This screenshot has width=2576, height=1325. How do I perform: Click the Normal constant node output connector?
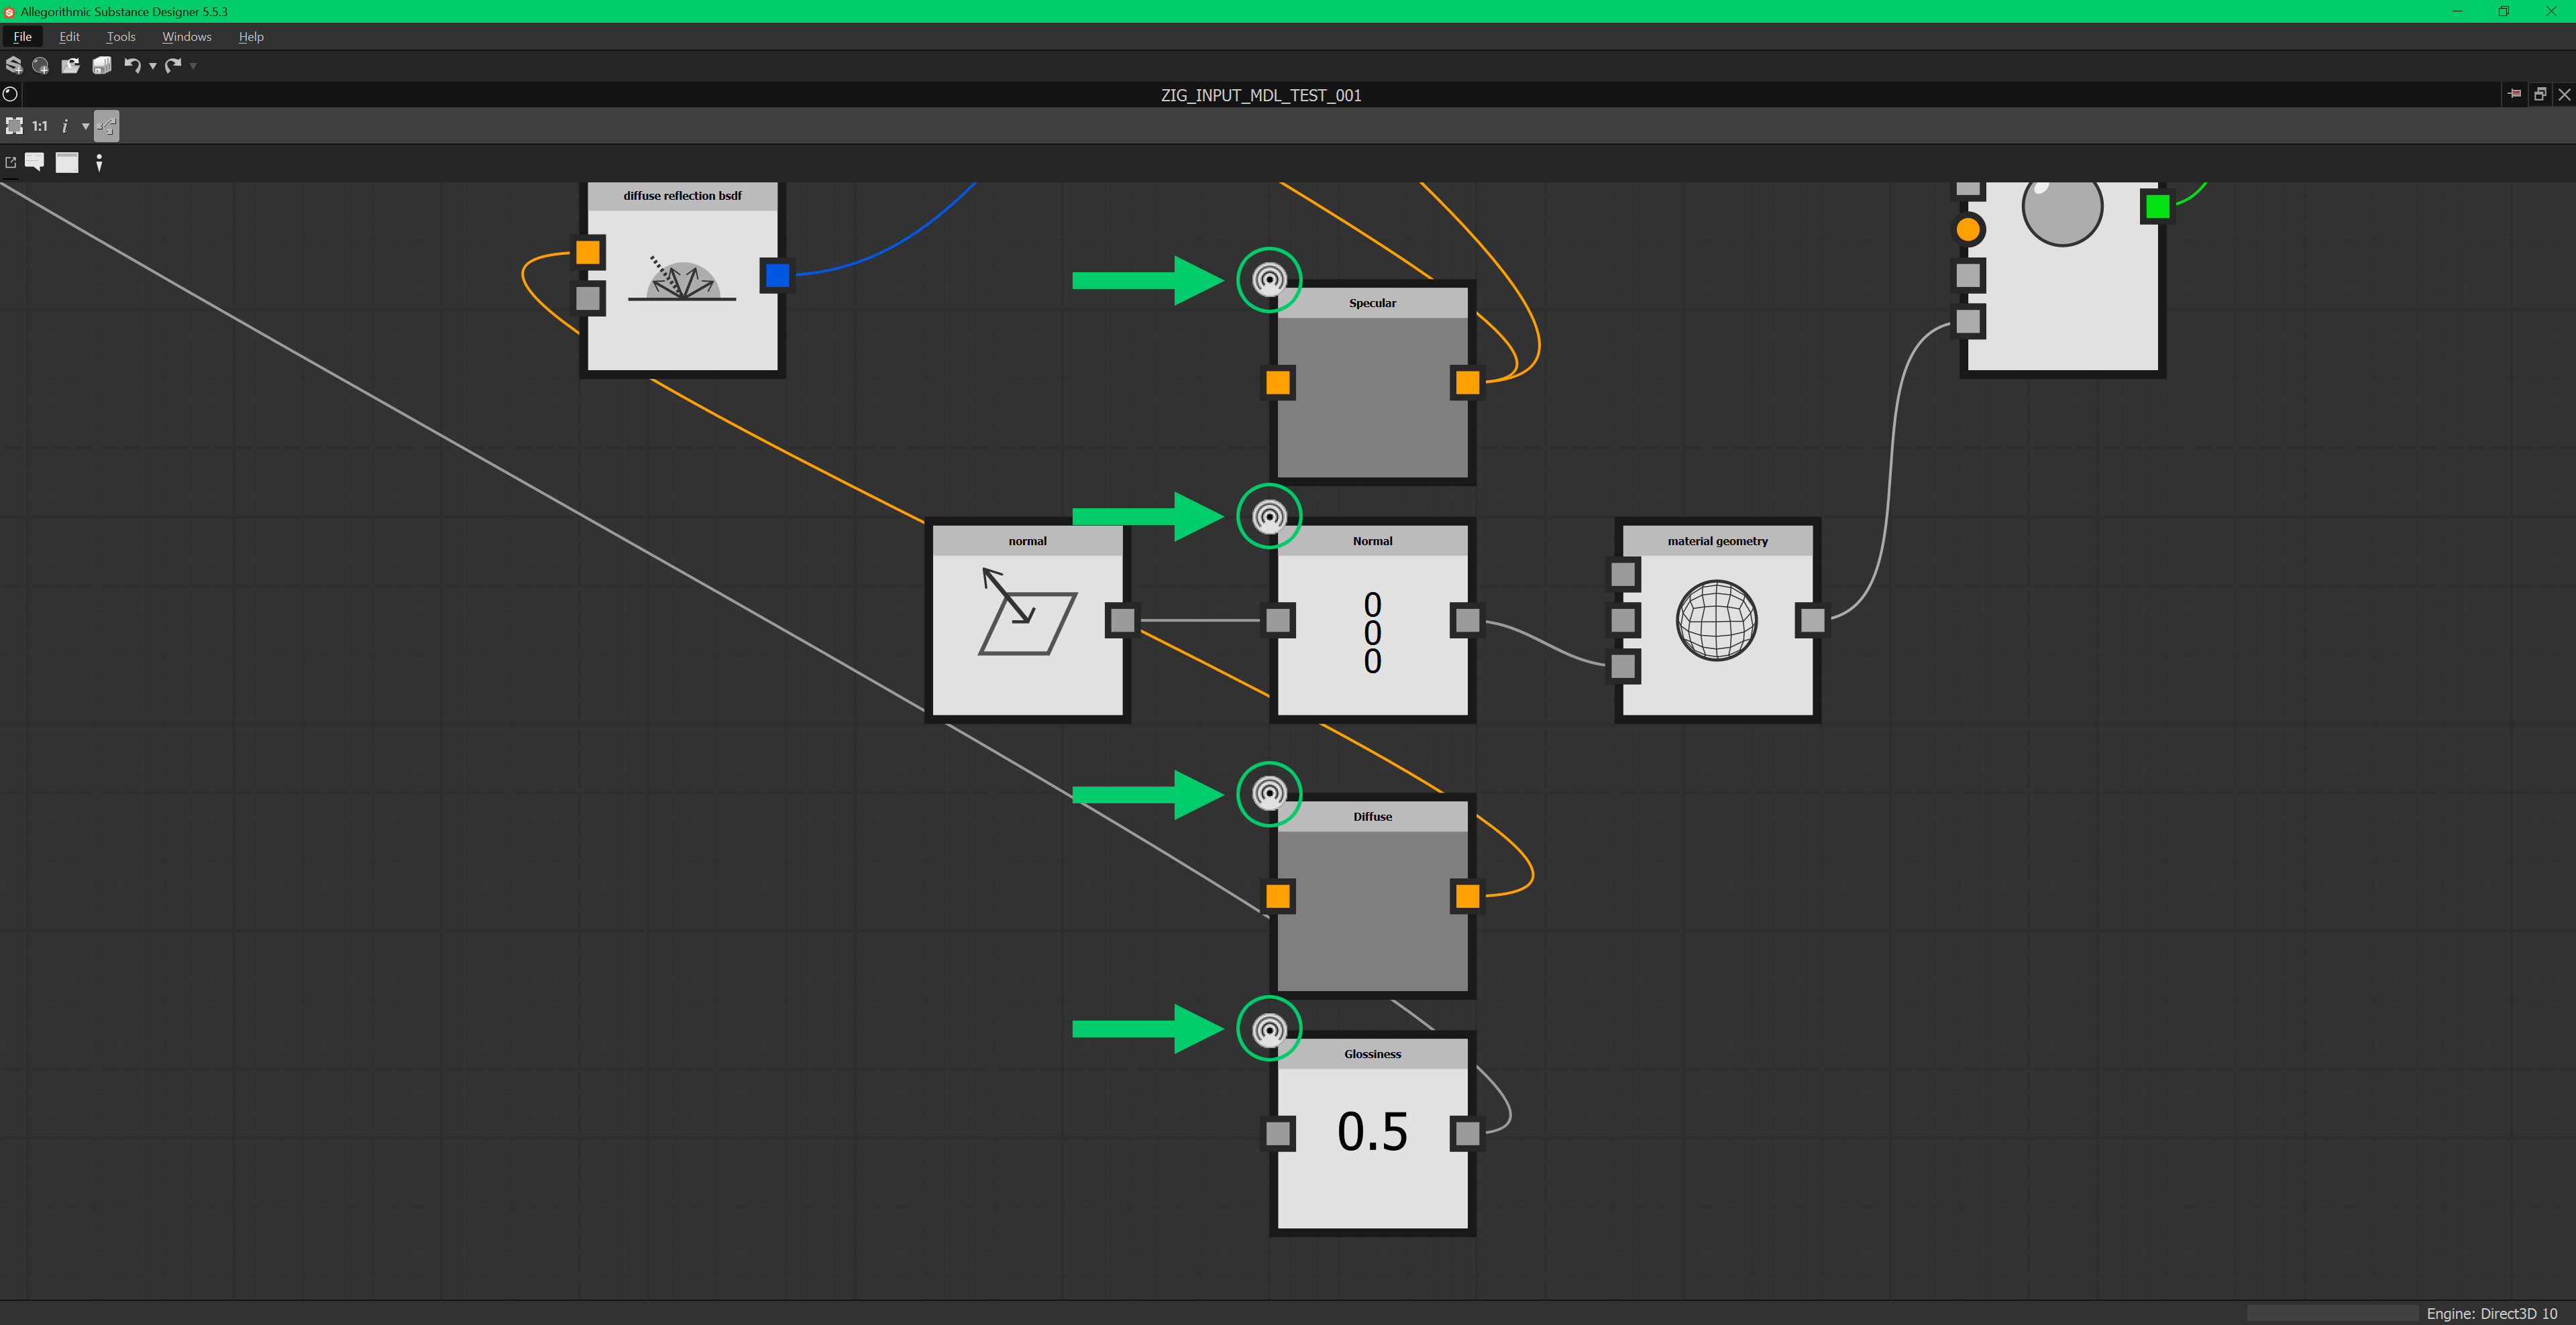pos(1467,620)
